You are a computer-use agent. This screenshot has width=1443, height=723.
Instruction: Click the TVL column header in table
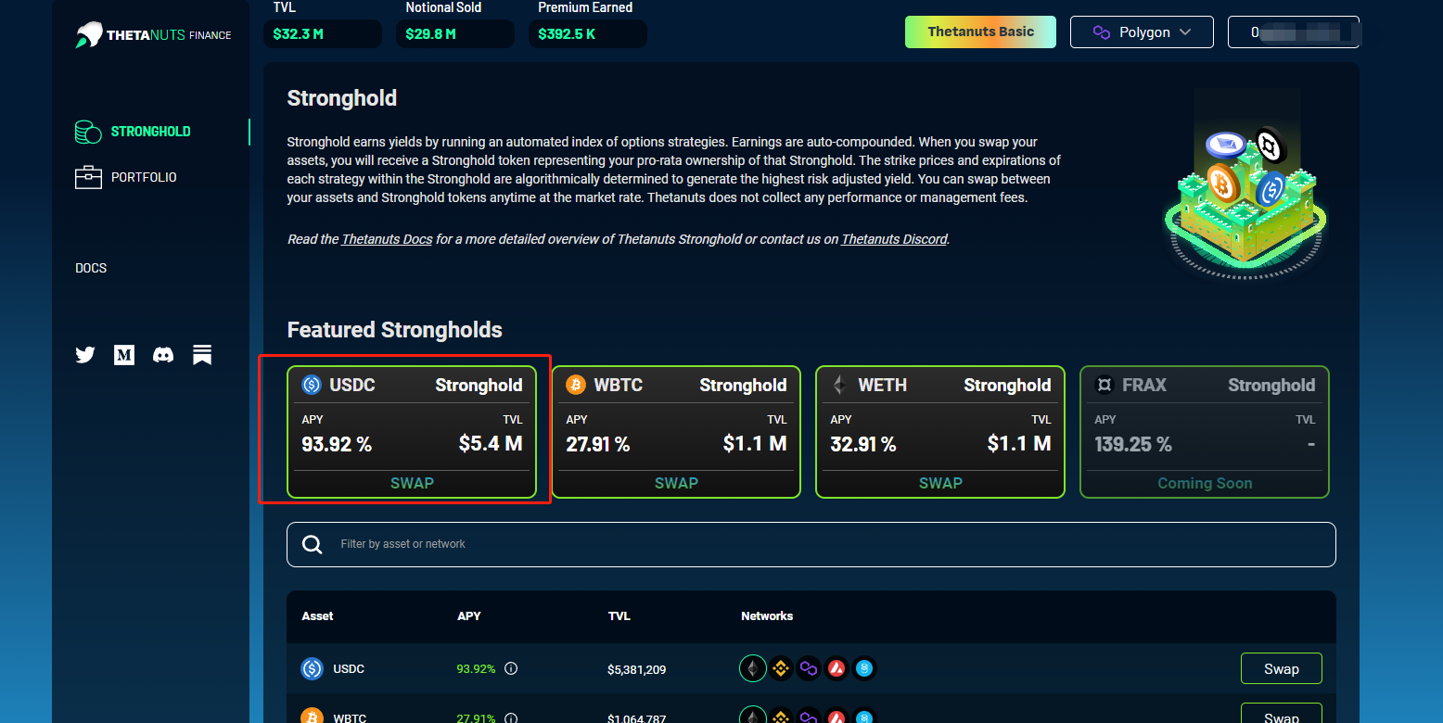[619, 615]
